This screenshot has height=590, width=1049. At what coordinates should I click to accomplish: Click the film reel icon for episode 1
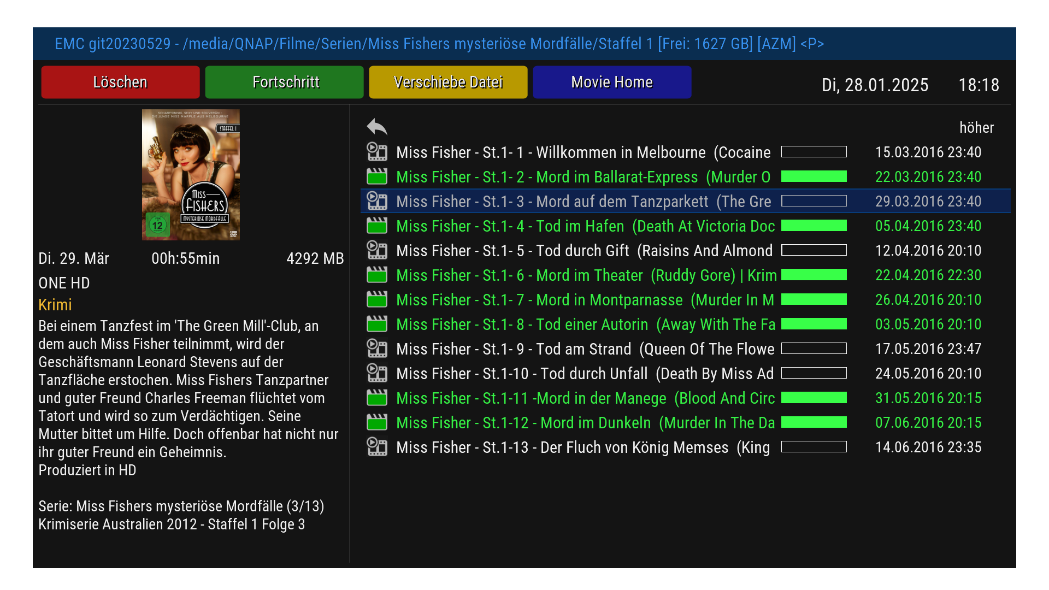(376, 152)
